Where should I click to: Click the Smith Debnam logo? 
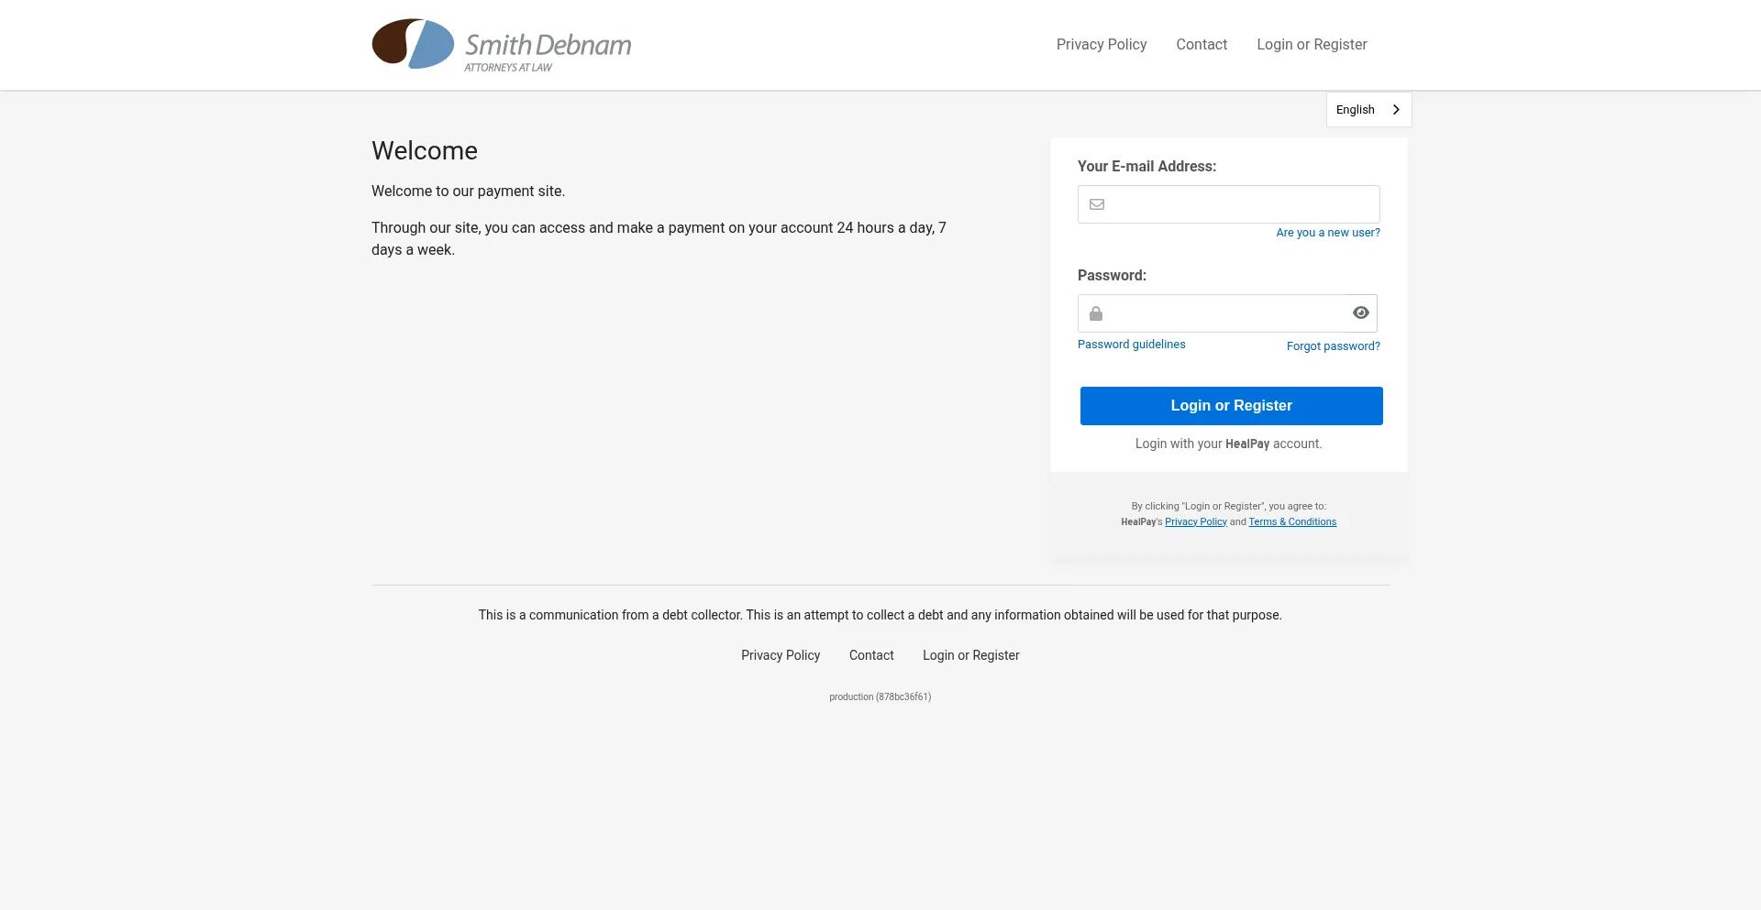coord(501,44)
